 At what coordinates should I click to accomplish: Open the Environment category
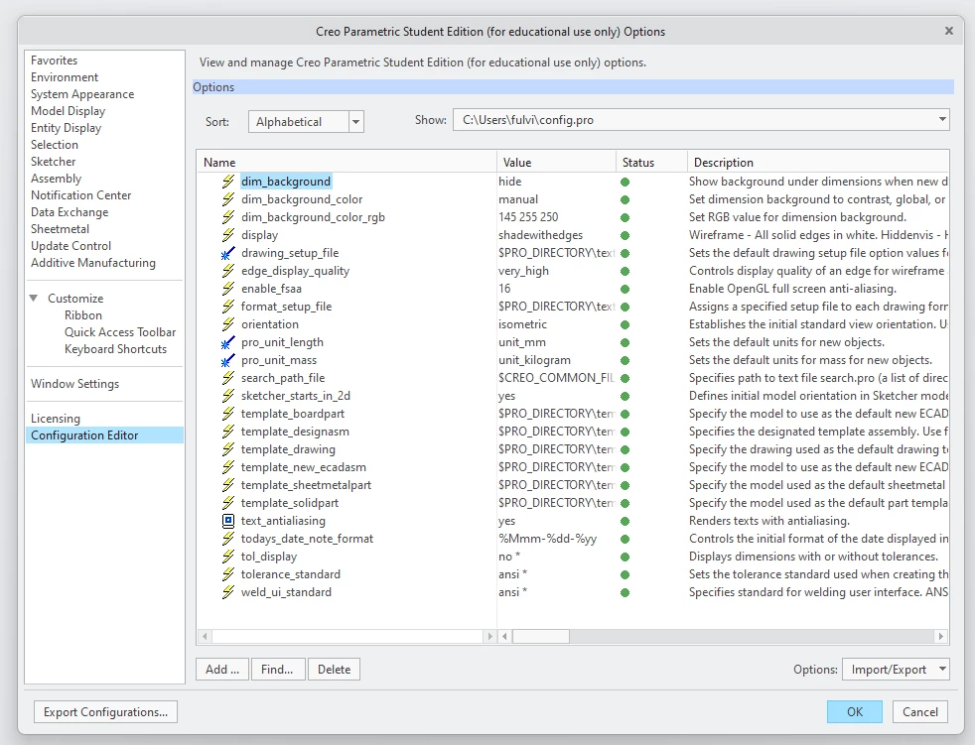tap(65, 77)
